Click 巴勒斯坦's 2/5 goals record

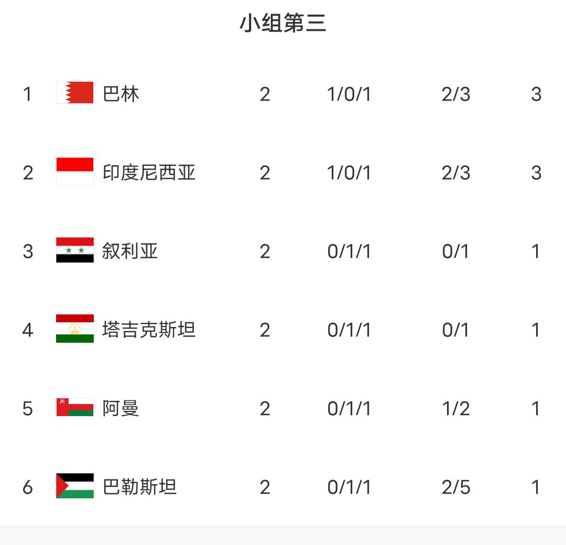(456, 487)
